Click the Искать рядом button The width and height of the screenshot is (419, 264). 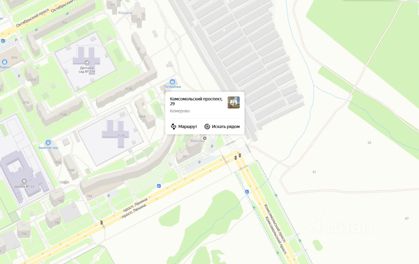click(222, 127)
